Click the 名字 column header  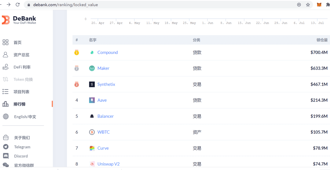point(93,40)
